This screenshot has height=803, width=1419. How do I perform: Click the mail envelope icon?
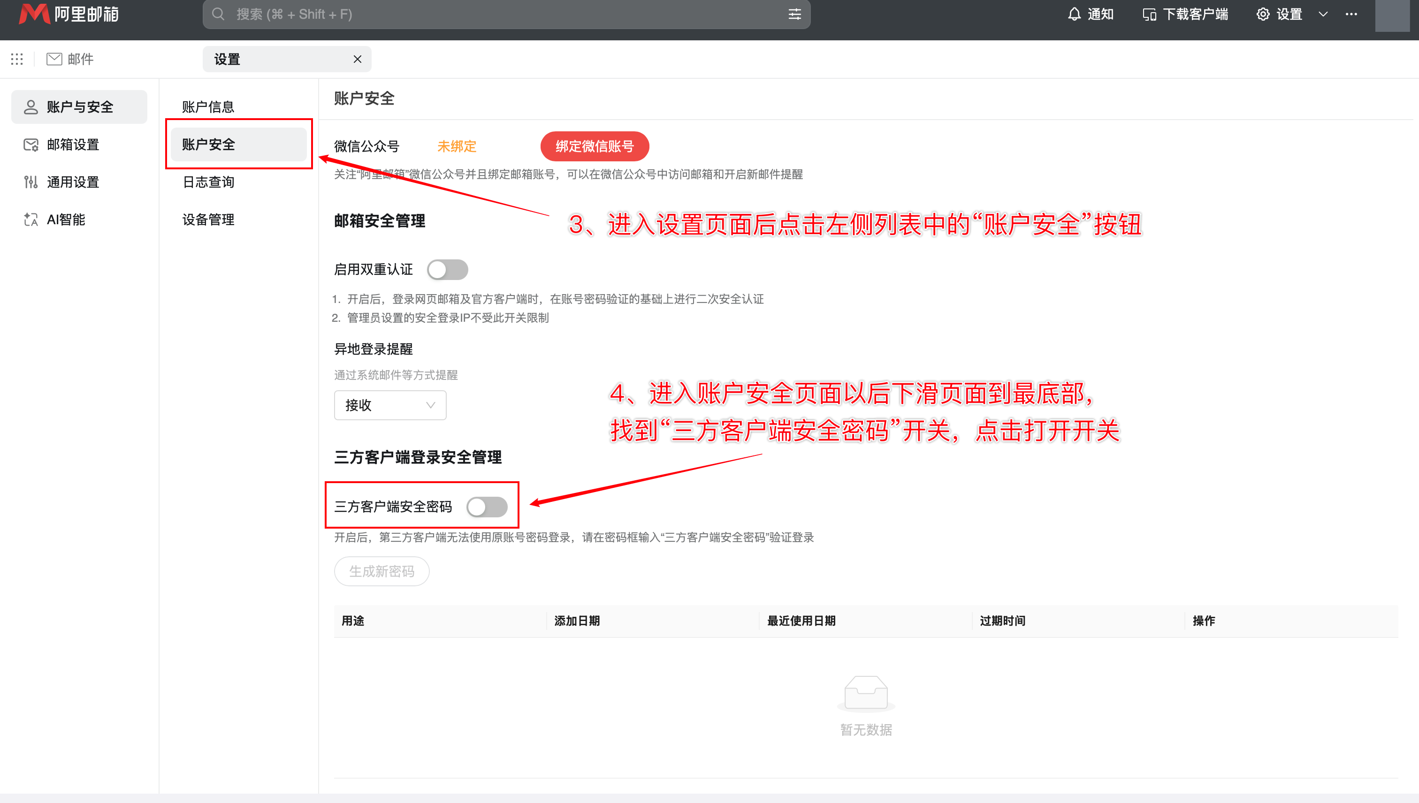pos(54,59)
